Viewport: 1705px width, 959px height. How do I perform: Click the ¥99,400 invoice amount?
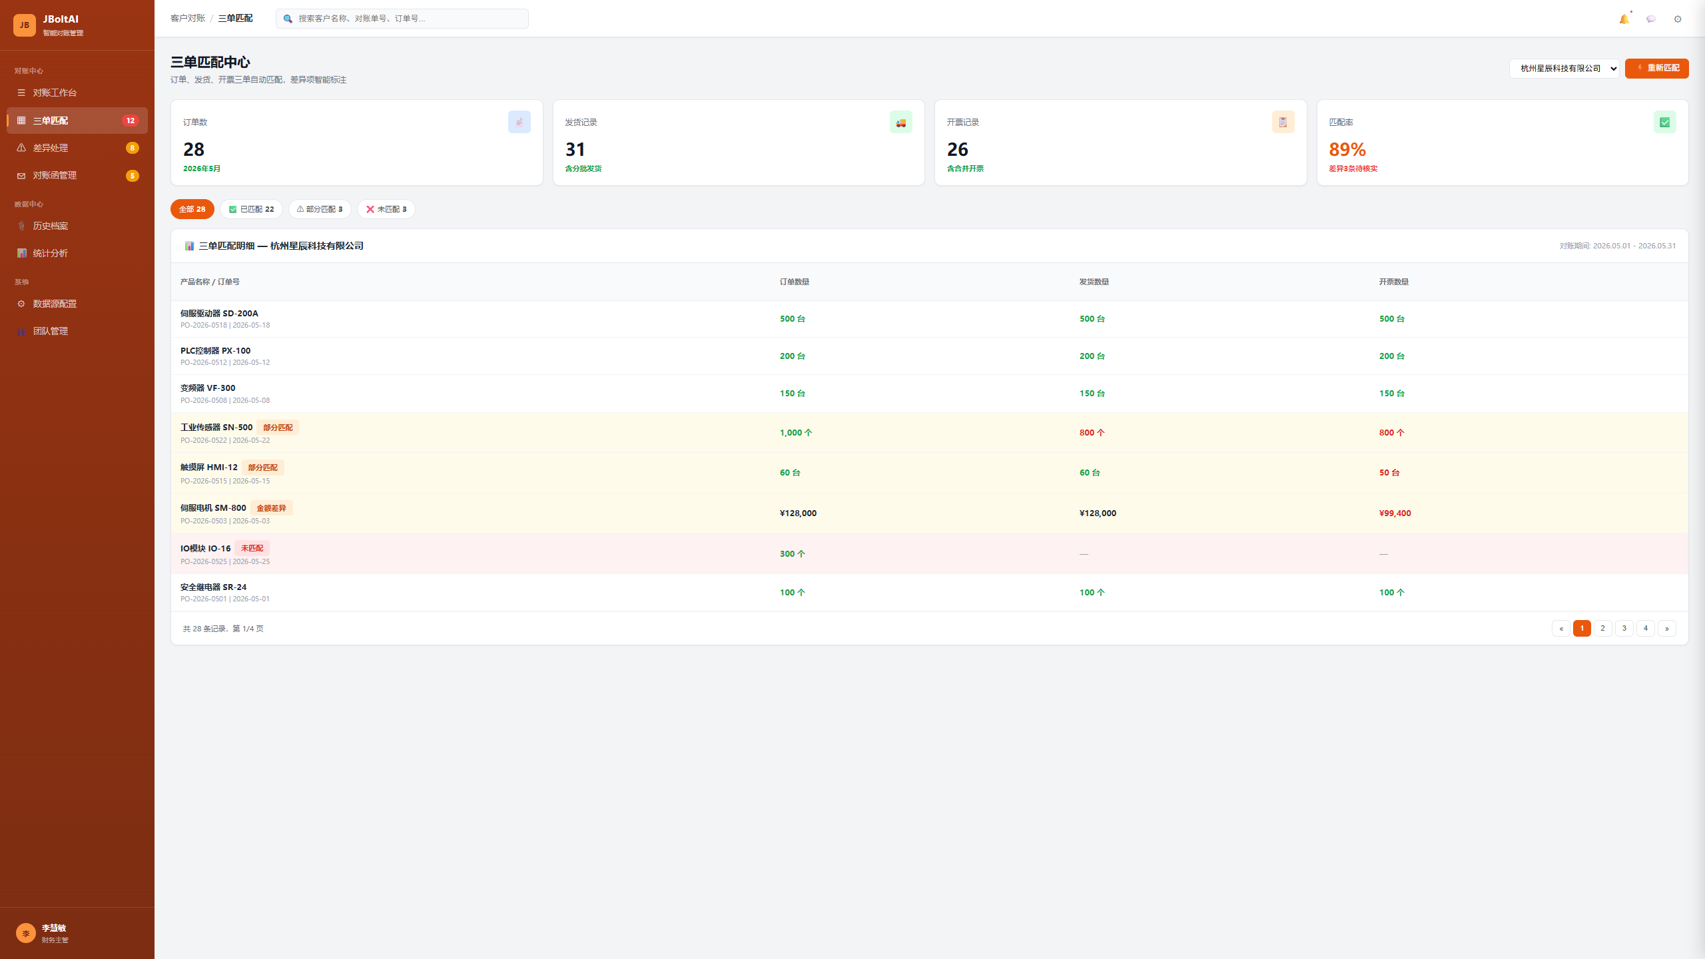tap(1395, 513)
